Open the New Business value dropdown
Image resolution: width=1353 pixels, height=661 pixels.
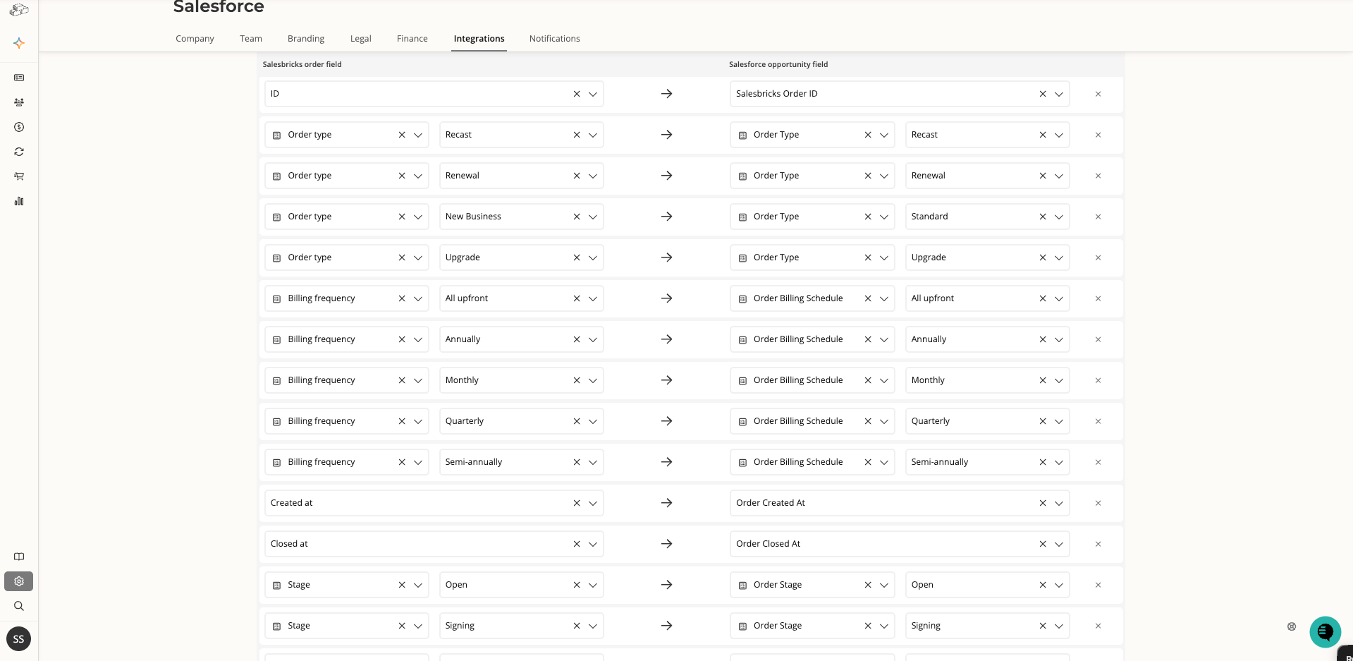593,217
